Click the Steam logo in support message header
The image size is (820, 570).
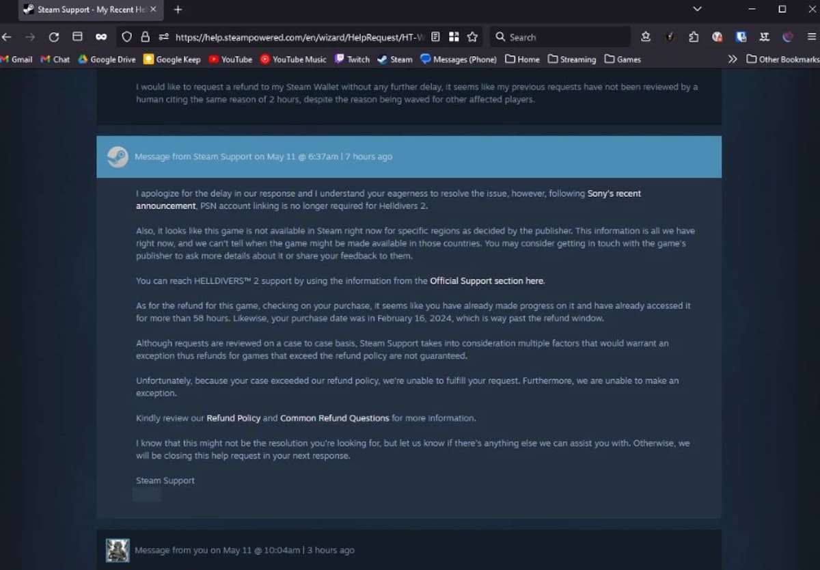coord(118,157)
